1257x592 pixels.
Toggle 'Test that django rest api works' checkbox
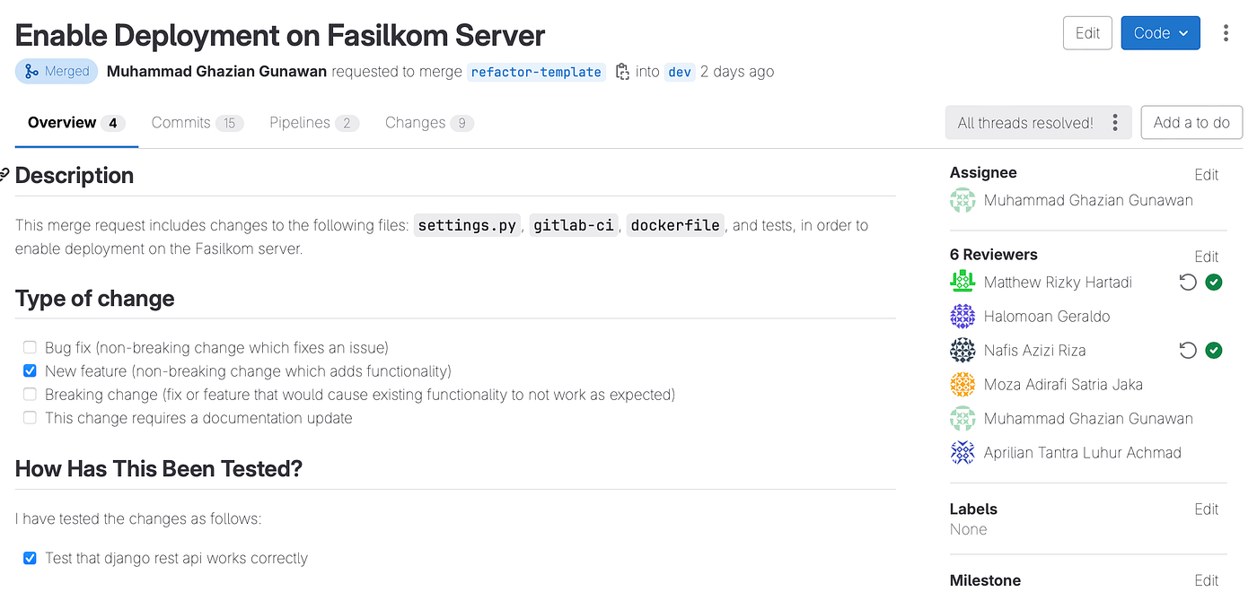point(31,558)
